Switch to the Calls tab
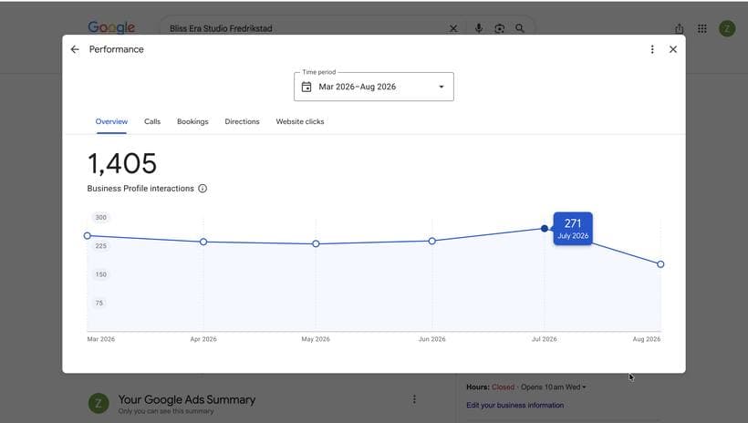Image resolution: width=748 pixels, height=423 pixels. pos(152,121)
